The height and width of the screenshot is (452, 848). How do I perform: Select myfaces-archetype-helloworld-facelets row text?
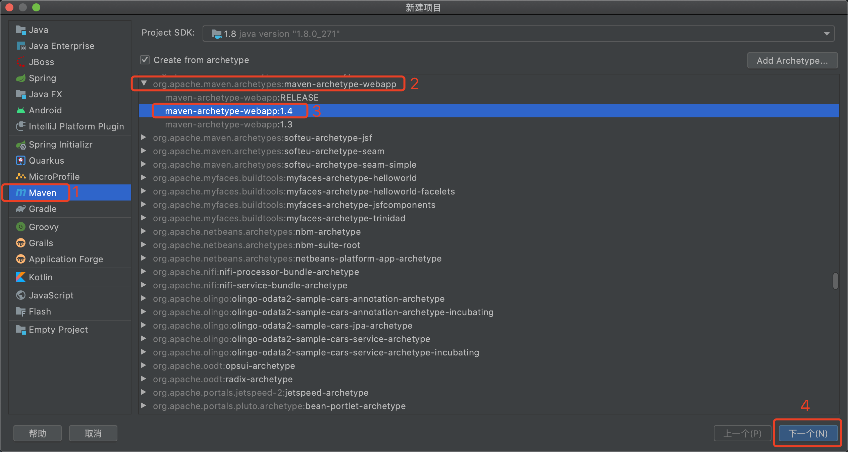pyautogui.click(x=304, y=191)
